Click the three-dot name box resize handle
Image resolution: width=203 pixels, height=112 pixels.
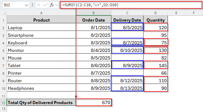pyautogui.click(x=33, y=5)
